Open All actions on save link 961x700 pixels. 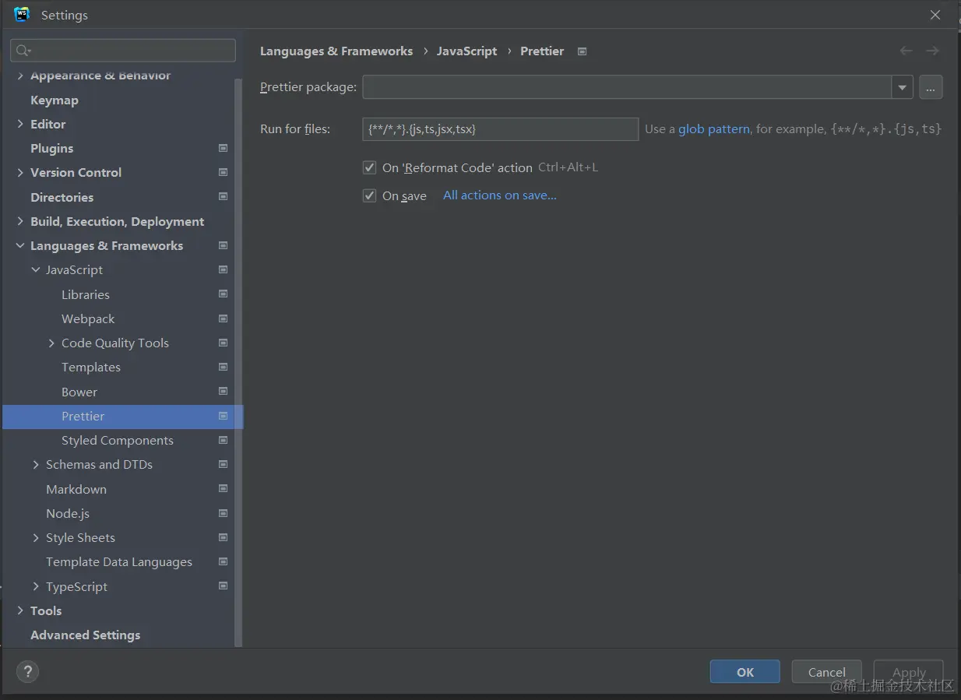(500, 195)
